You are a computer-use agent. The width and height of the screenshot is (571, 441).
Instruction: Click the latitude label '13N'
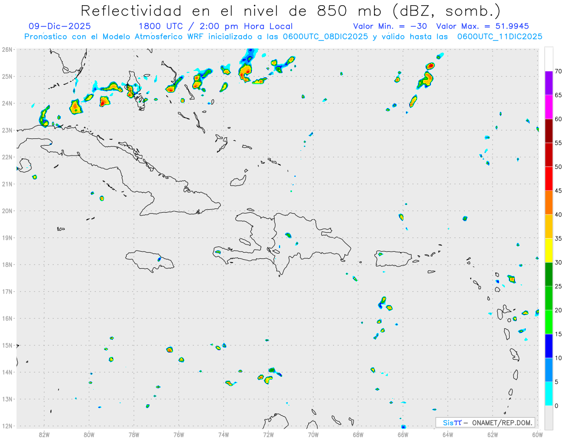pos(7,399)
